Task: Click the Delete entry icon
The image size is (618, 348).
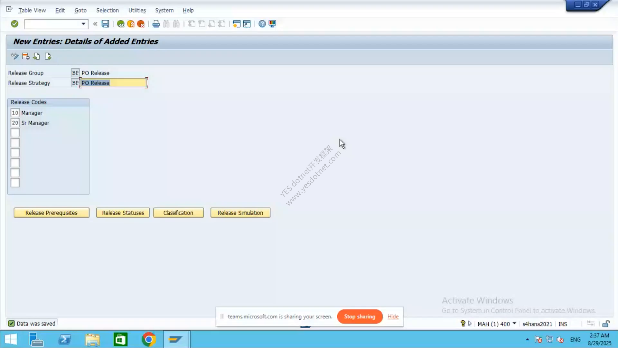Action: [x=26, y=56]
